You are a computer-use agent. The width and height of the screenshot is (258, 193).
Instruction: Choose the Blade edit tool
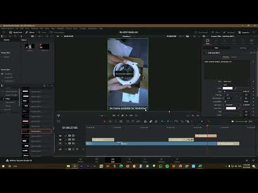tap(121, 122)
